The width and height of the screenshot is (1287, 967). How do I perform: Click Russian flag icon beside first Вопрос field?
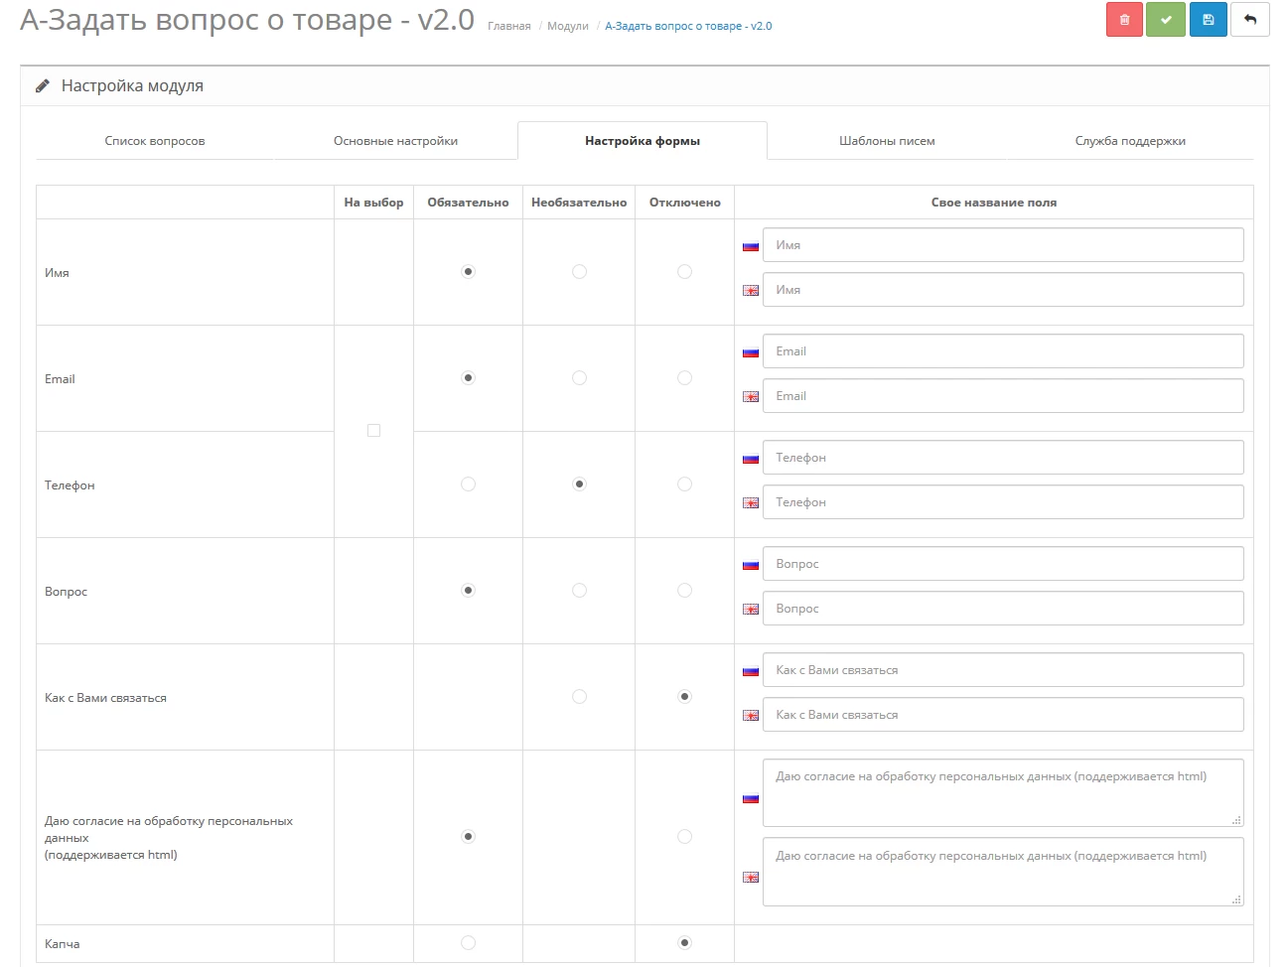pyautogui.click(x=751, y=564)
